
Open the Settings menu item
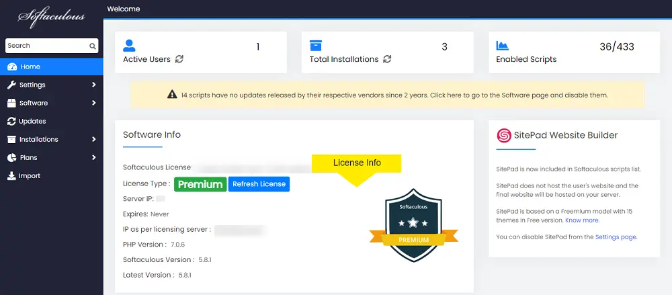click(x=52, y=85)
